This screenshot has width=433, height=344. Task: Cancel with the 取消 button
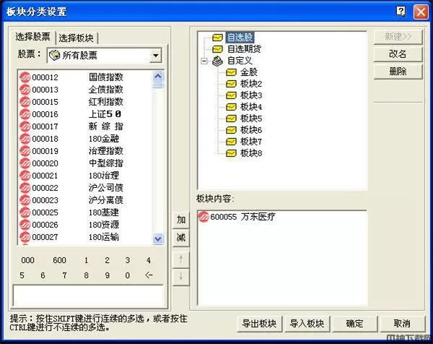coord(402,323)
